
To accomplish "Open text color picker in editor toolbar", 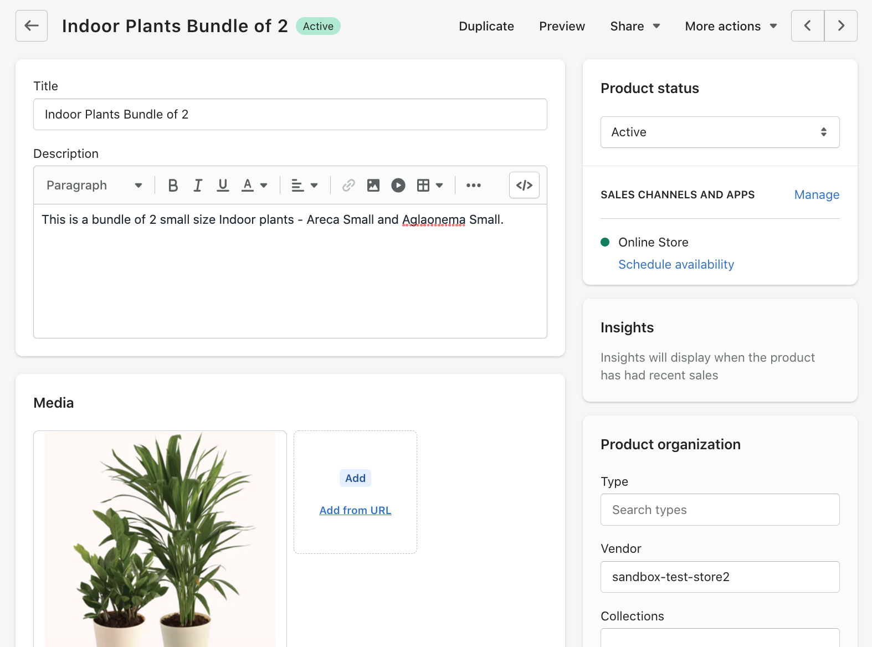I will (254, 186).
